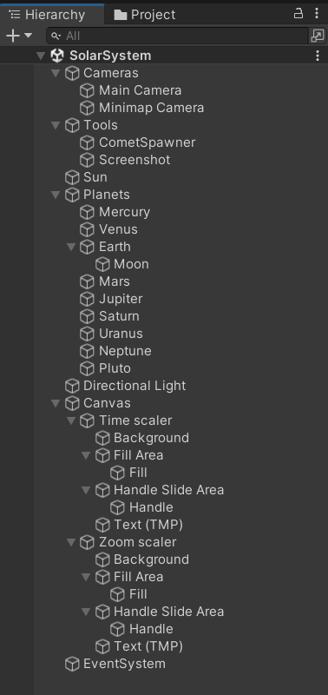Open the SolarSystem scene options menu
Viewport: 328px width, 695px height.
click(x=318, y=56)
